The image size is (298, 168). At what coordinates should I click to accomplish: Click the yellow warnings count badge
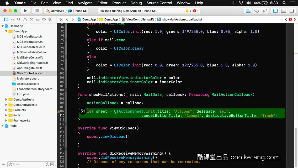[188, 11]
